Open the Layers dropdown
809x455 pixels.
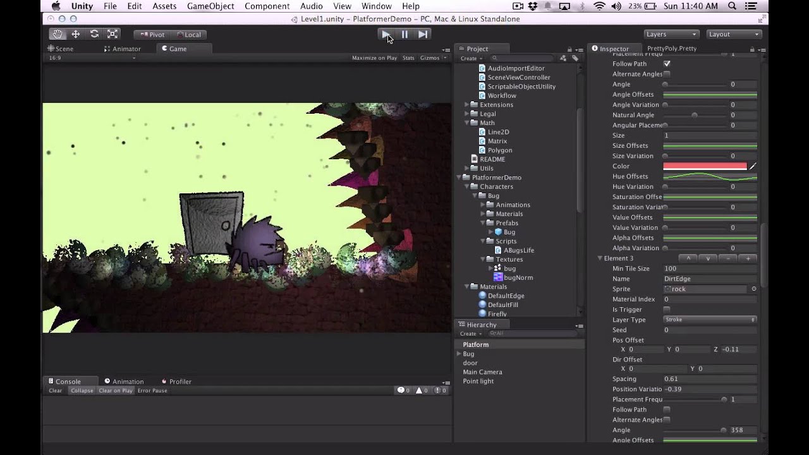(x=671, y=34)
